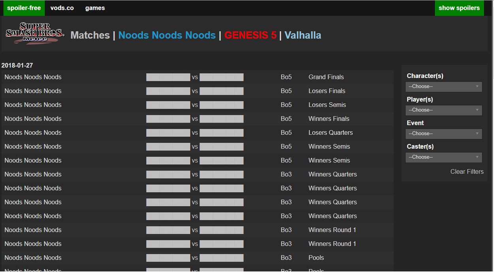Open the GENESIS 5 heading link
The width and height of the screenshot is (494, 278).
(x=250, y=35)
